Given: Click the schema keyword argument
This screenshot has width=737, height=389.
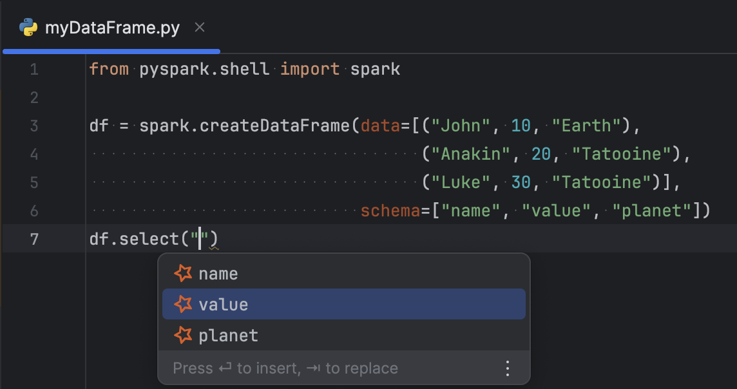Looking at the screenshot, I should (x=390, y=211).
